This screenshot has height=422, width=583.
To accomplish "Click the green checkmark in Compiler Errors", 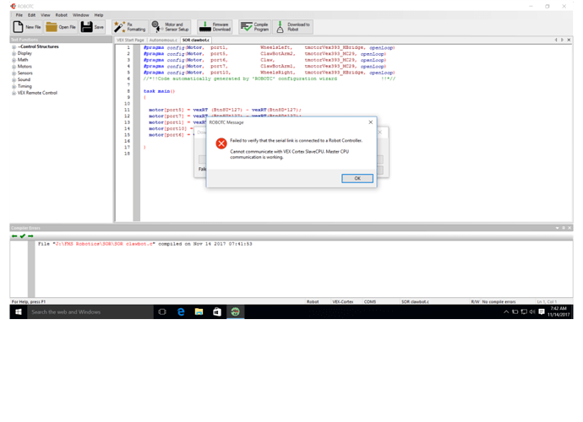I will [22, 236].
